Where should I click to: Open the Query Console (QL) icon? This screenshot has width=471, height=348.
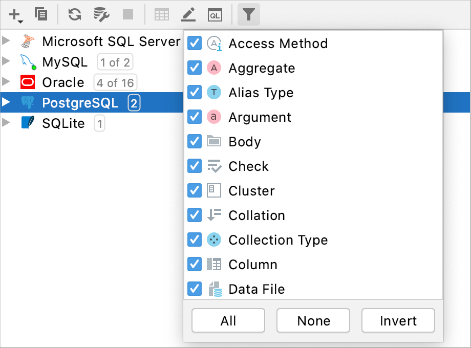pos(215,15)
